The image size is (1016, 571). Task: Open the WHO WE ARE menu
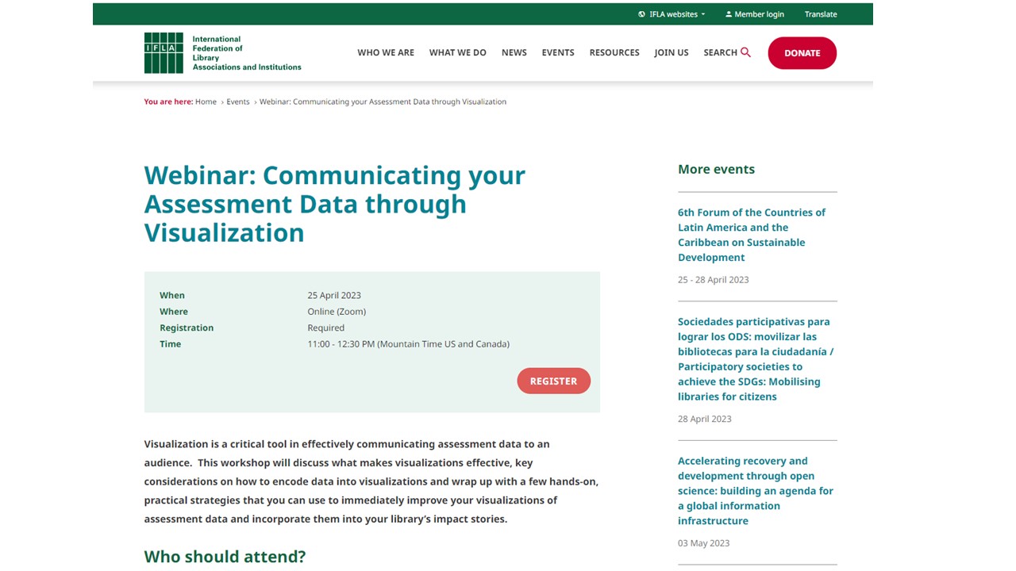click(x=386, y=52)
